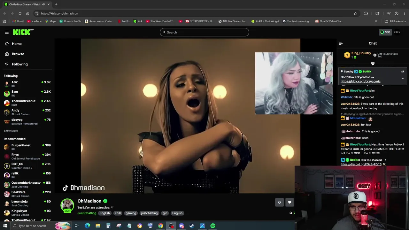This screenshot has width=409, height=230.
Task: Click King_Country top gifter
Action: (361, 53)
